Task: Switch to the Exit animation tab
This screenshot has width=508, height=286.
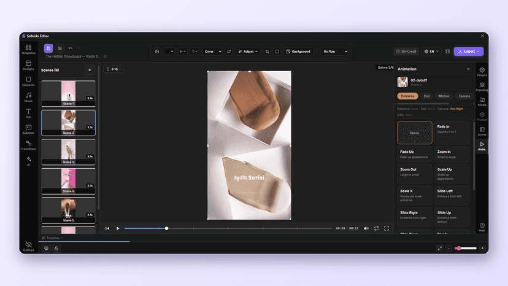Action: 426,96
